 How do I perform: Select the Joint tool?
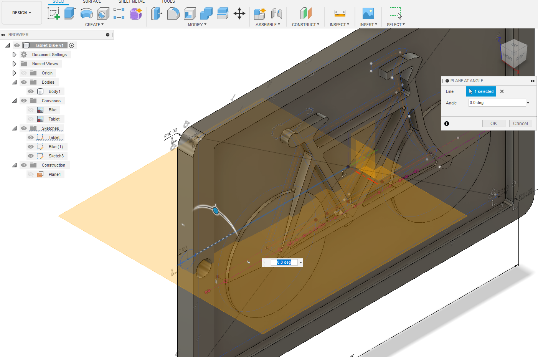276,13
